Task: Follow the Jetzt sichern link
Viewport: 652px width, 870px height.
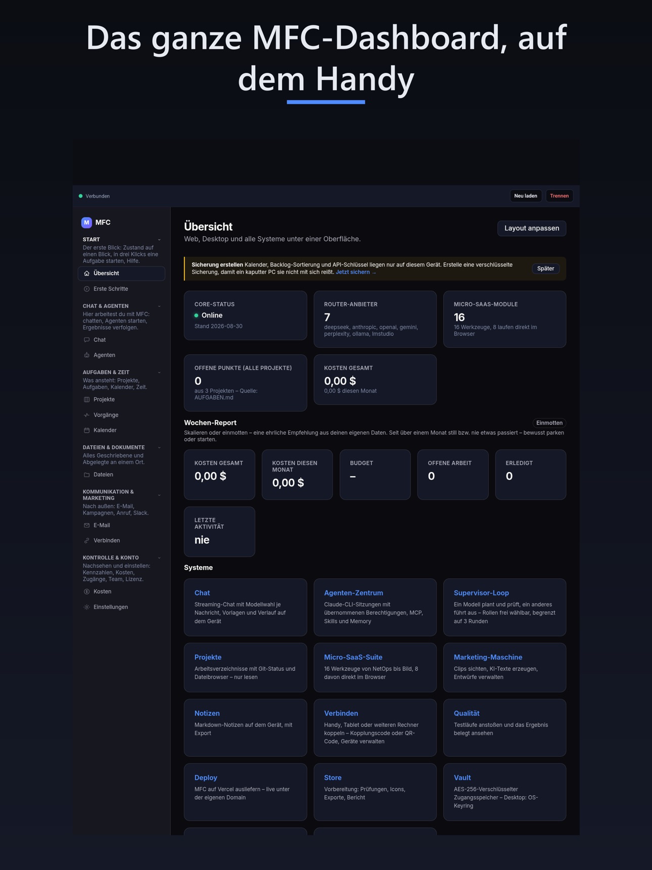Action: pyautogui.click(x=356, y=272)
